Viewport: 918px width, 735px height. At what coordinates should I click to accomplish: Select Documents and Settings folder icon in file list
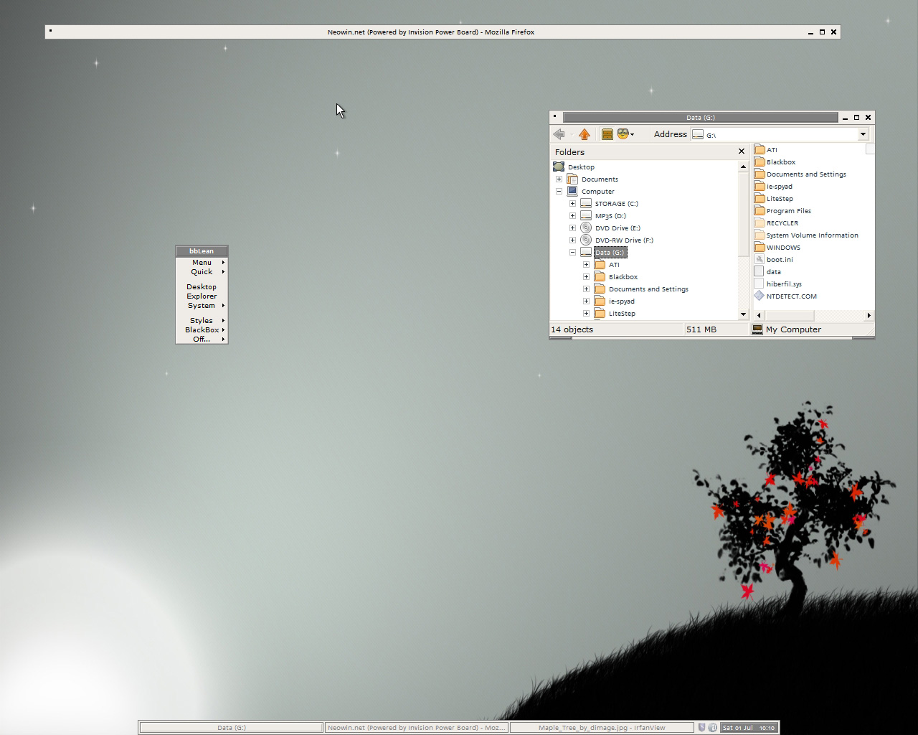pyautogui.click(x=760, y=174)
